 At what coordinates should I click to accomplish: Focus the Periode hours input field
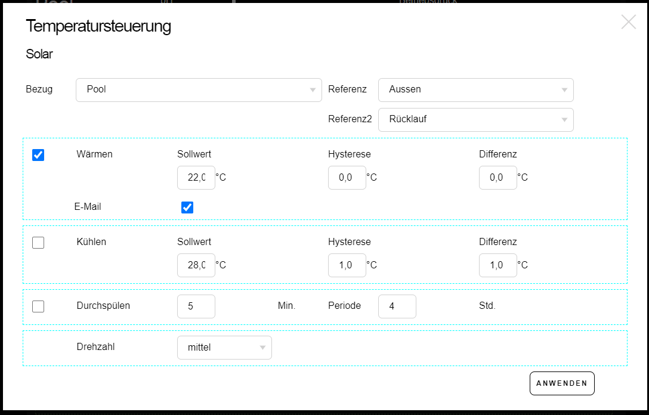(397, 306)
